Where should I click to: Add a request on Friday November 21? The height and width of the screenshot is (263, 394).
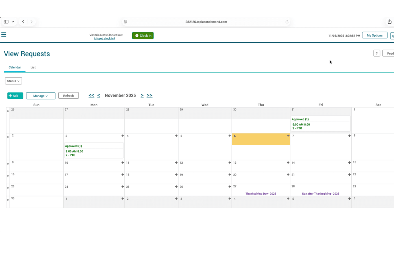pos(349,175)
